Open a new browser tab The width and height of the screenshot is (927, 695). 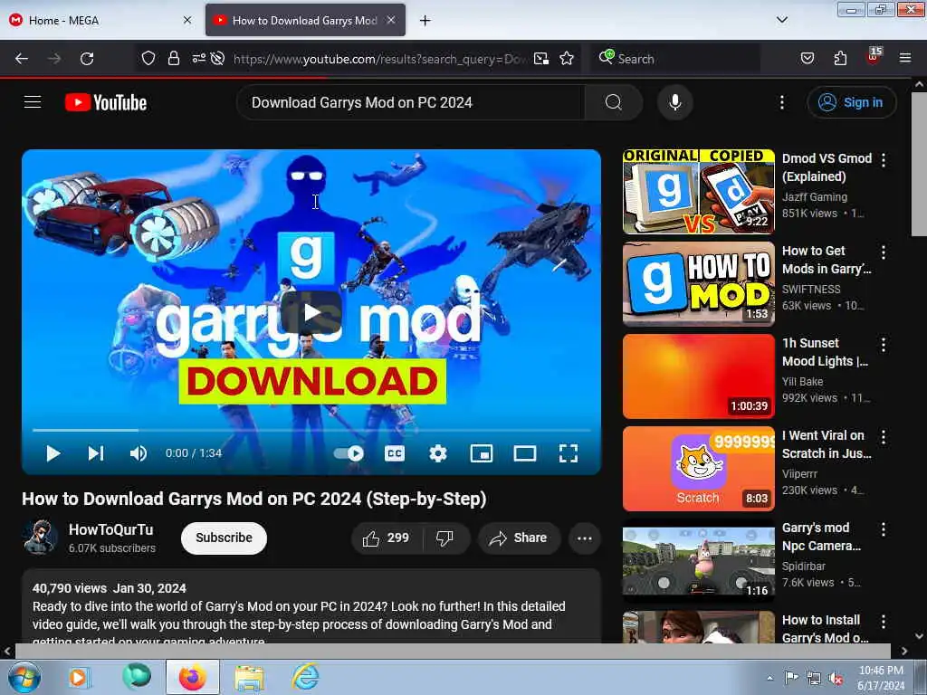click(x=425, y=21)
